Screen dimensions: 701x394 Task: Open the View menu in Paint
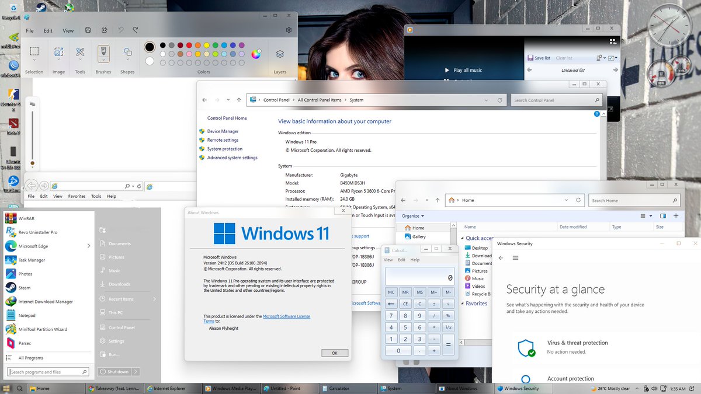point(68,30)
